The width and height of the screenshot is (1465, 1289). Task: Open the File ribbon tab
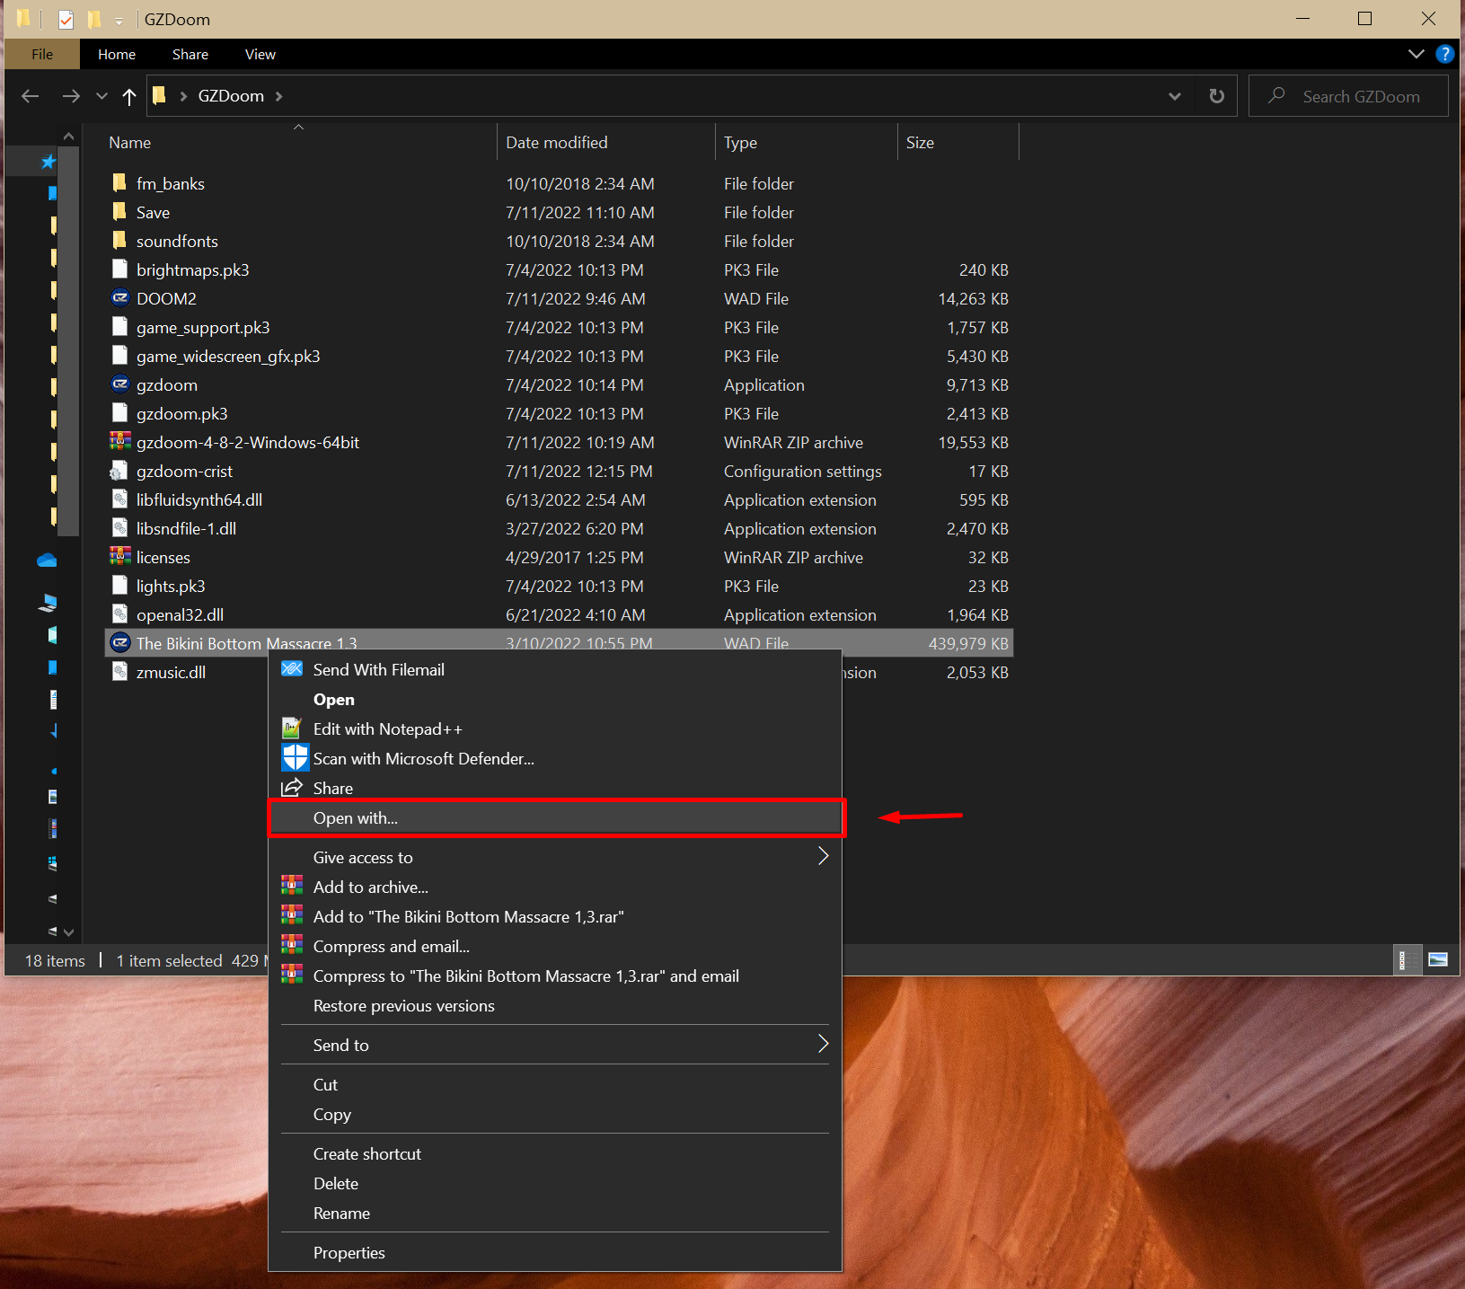(42, 54)
